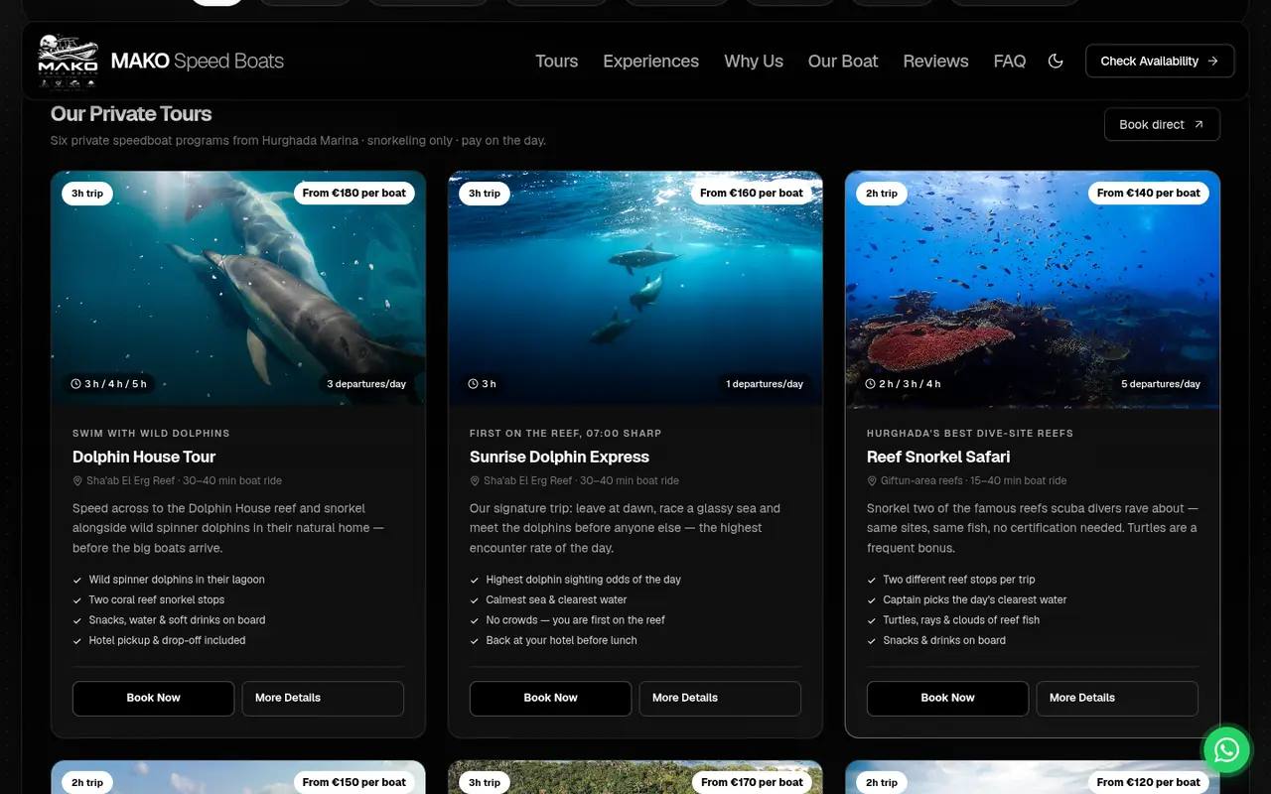1271x794 pixels.
Task: Click the location pin under Reef Snorkel Safari
Action: pyautogui.click(x=872, y=480)
